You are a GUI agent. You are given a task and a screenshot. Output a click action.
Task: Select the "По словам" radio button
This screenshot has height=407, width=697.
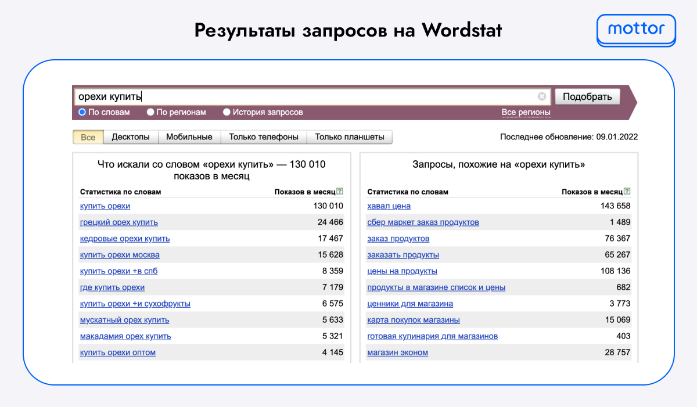coord(82,112)
